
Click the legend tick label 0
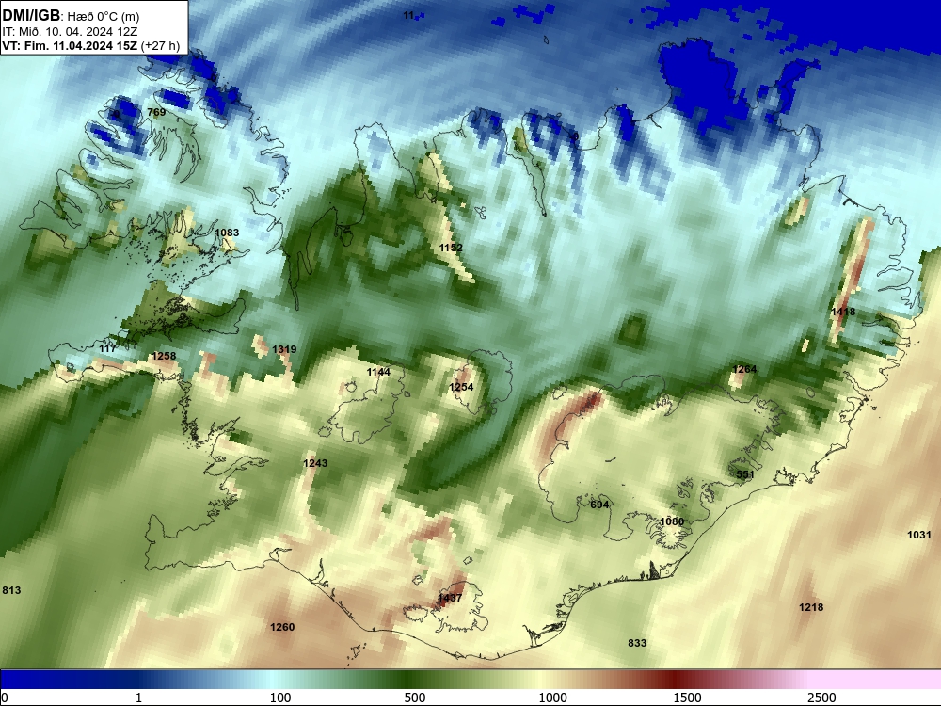click(x=5, y=698)
